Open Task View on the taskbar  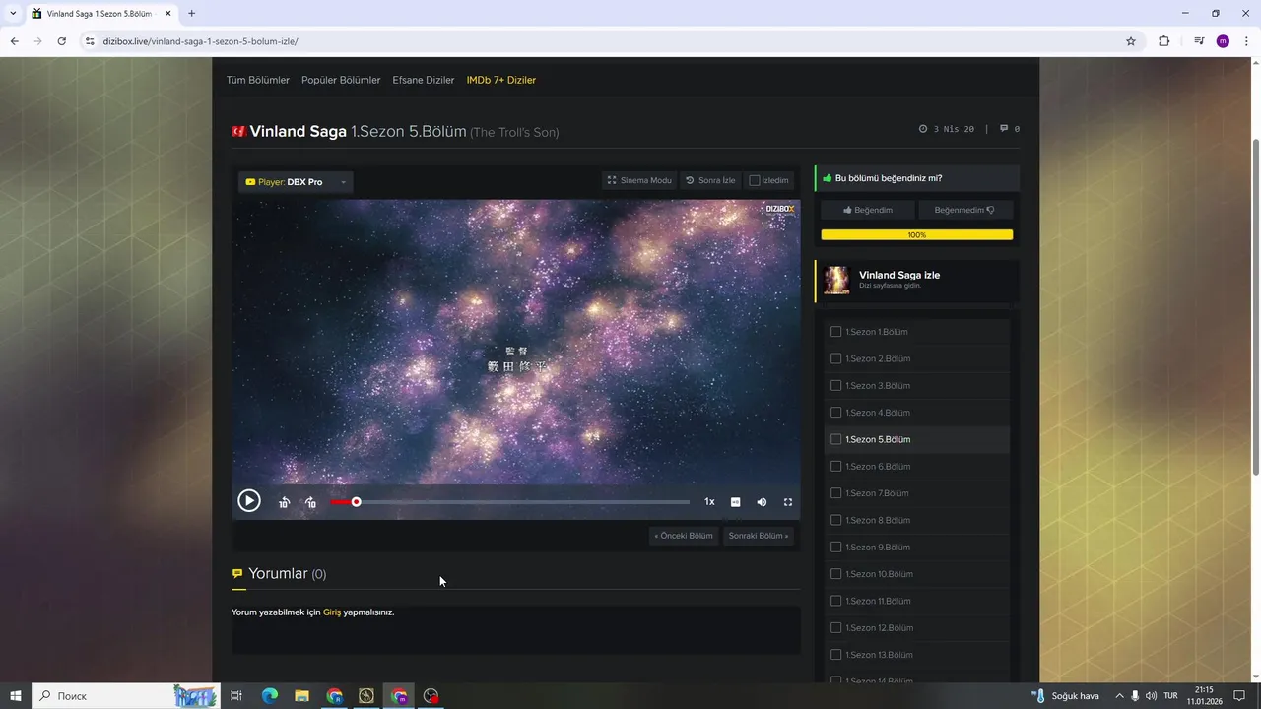236,696
